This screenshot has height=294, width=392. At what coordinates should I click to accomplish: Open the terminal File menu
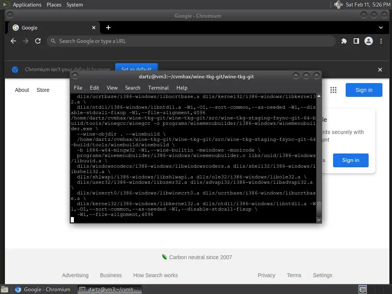pyautogui.click(x=78, y=88)
